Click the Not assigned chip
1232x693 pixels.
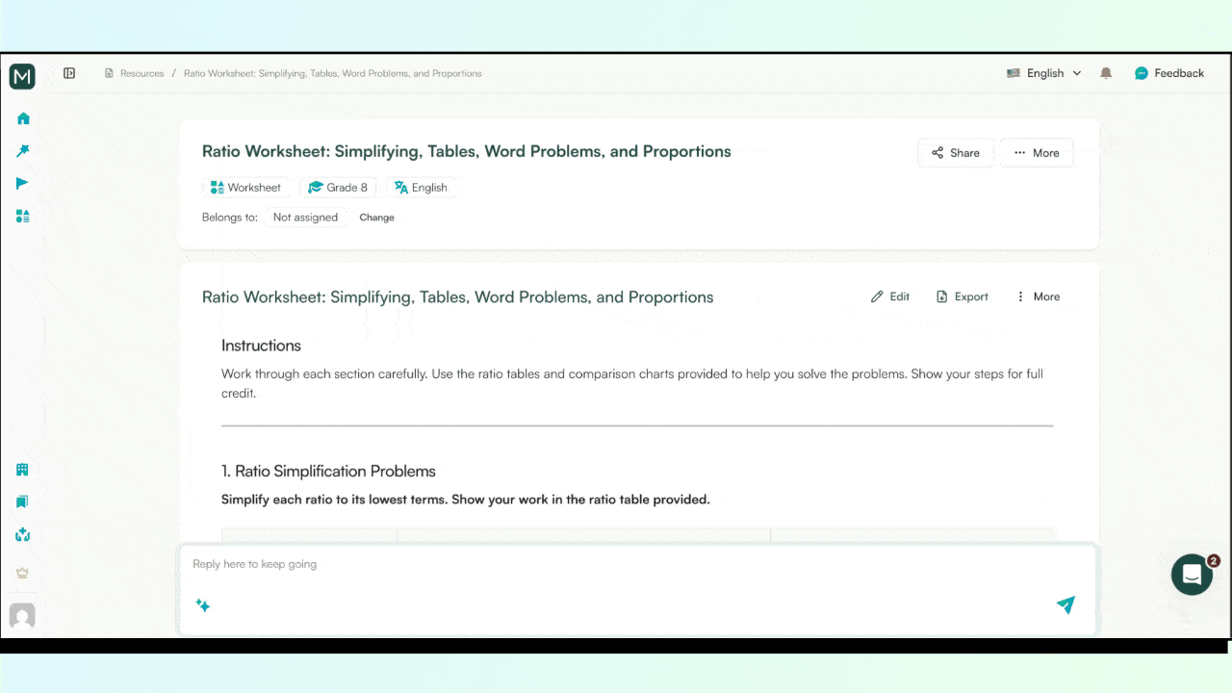(x=305, y=218)
